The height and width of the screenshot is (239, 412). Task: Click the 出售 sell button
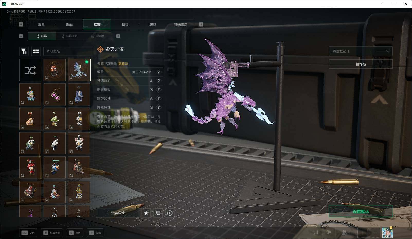click(x=75, y=233)
